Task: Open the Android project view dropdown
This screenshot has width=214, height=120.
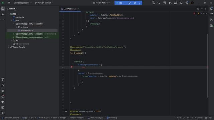Action: (x=12, y=9)
